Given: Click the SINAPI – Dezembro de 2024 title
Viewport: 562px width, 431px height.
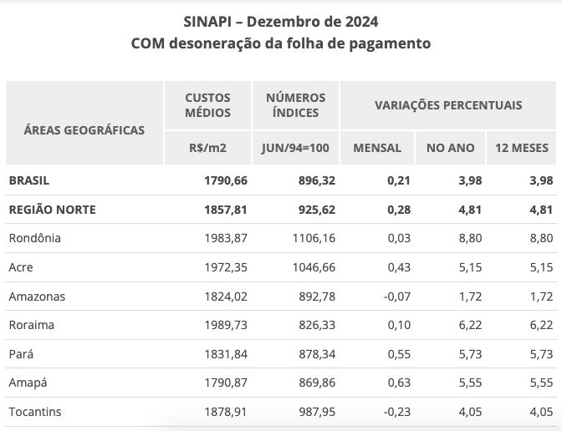Looking at the screenshot, I should coord(281,20).
